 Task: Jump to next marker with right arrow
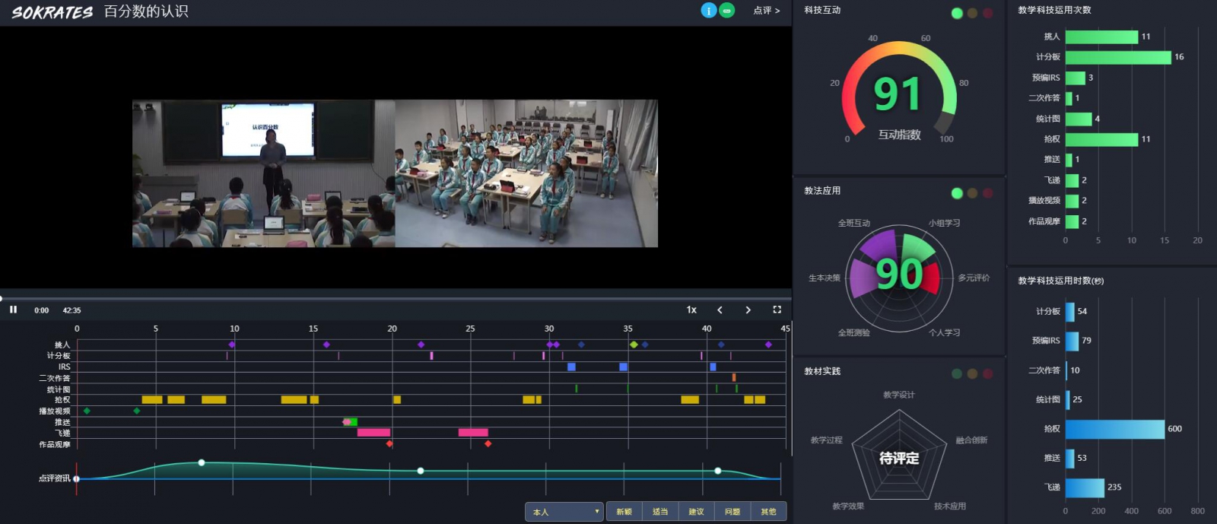[x=748, y=310]
